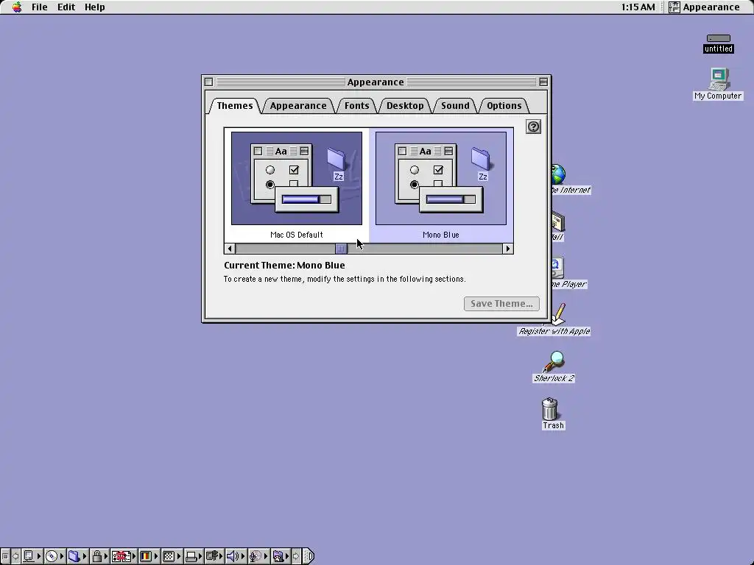
Task: Click the Appearance window collapse box
Action: (x=543, y=82)
